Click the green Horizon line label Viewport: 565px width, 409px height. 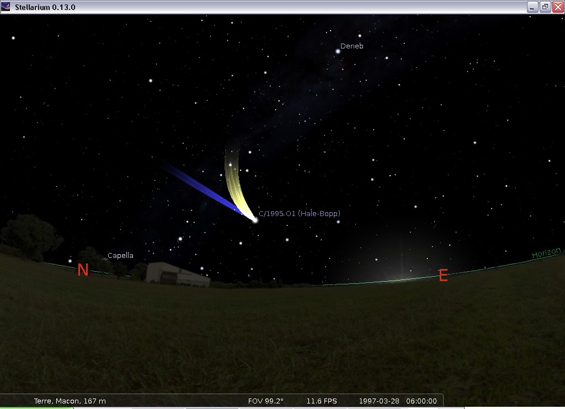tap(546, 253)
